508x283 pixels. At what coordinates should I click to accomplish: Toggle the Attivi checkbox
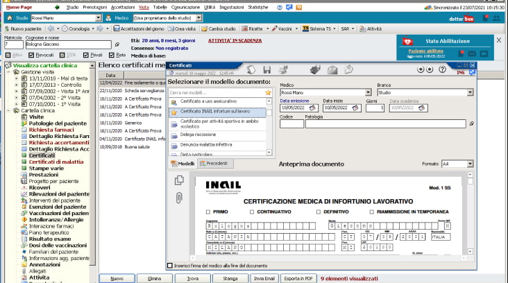[x=8, y=55]
